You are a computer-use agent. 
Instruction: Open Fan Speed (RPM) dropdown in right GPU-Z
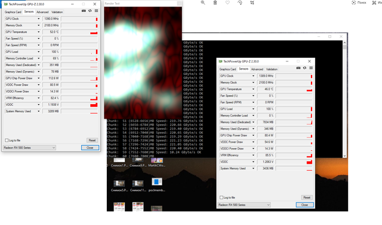pos(253,102)
